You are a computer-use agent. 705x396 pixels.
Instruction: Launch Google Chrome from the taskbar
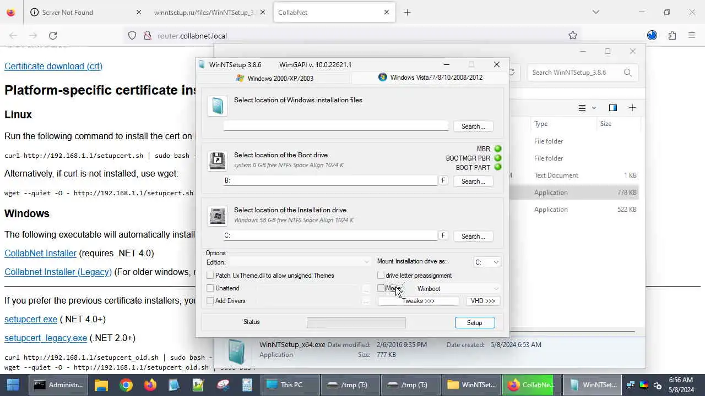pos(126,385)
